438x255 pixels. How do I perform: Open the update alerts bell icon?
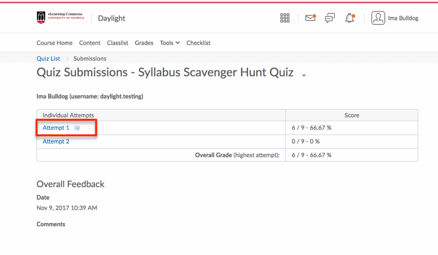pos(350,18)
